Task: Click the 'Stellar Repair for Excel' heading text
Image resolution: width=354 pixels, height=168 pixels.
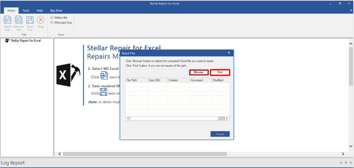Action: click(x=124, y=48)
